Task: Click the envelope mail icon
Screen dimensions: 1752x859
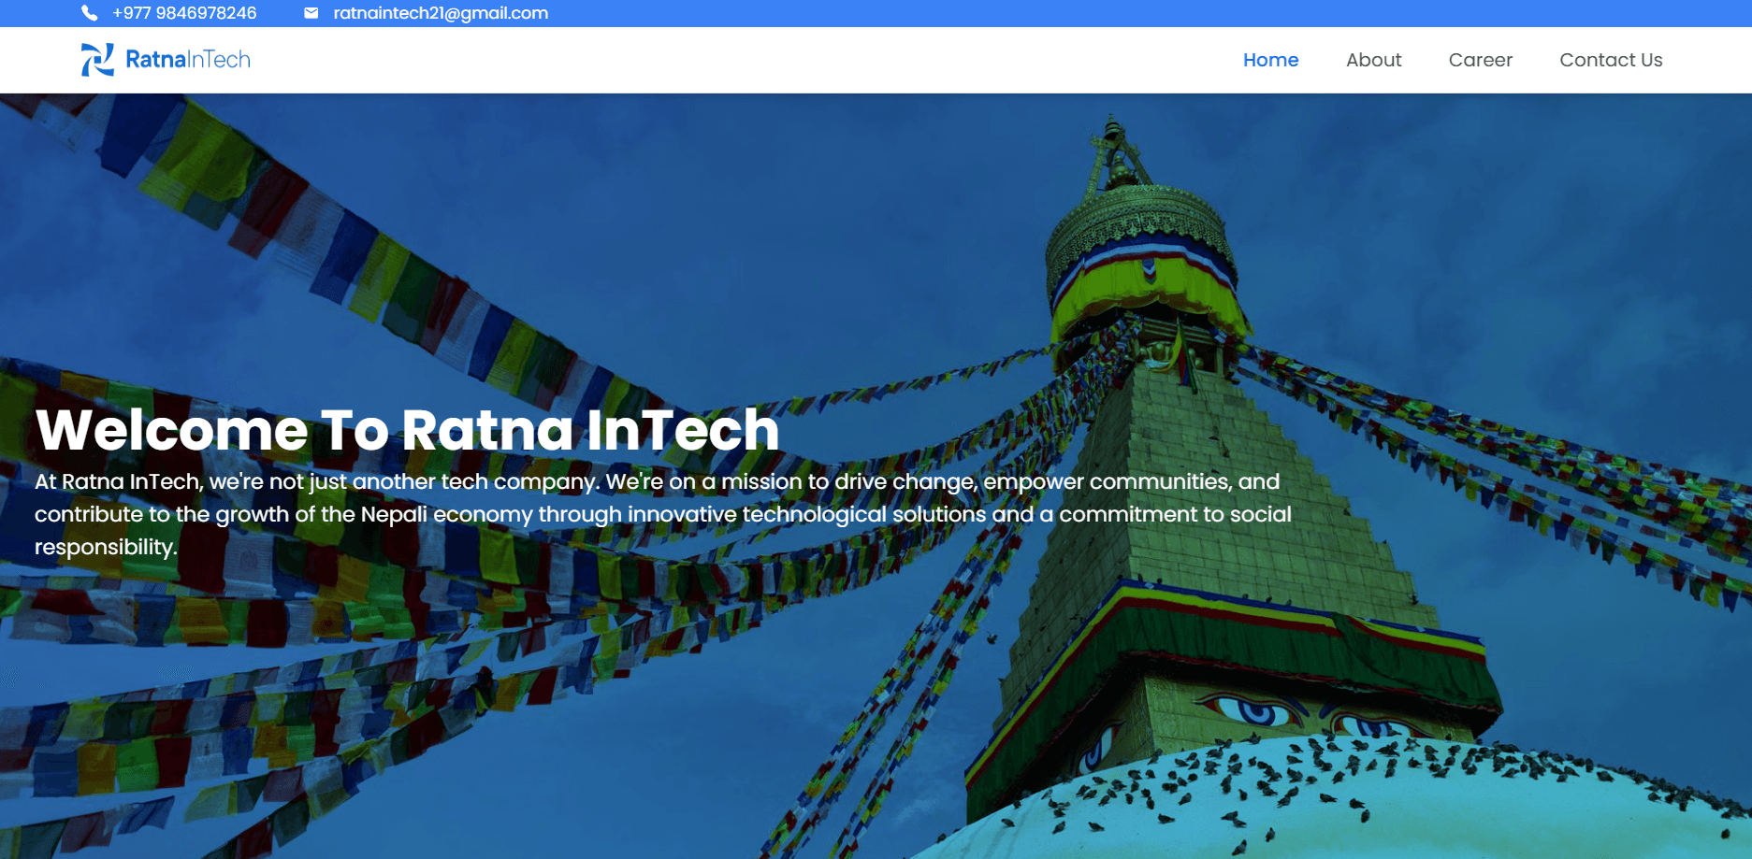Action: [311, 13]
